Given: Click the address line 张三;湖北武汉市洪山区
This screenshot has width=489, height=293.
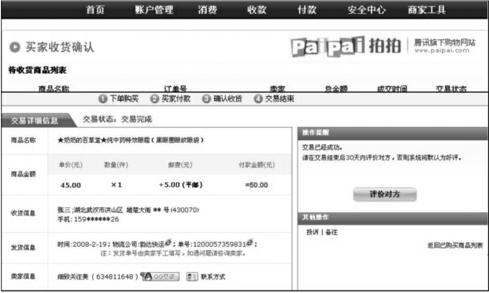Looking at the screenshot, I should coord(90,210).
